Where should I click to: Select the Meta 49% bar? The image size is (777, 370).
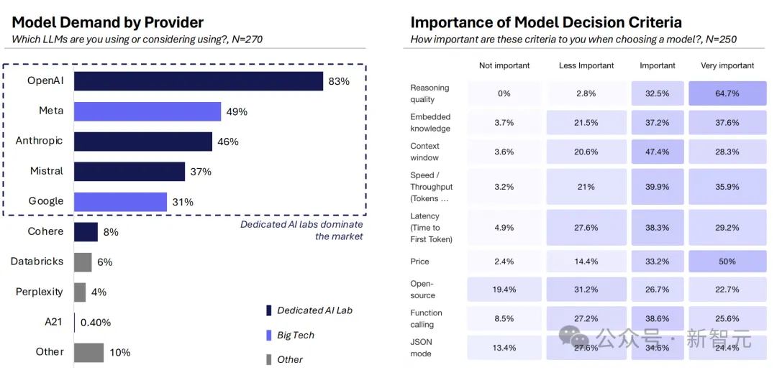tap(147, 111)
